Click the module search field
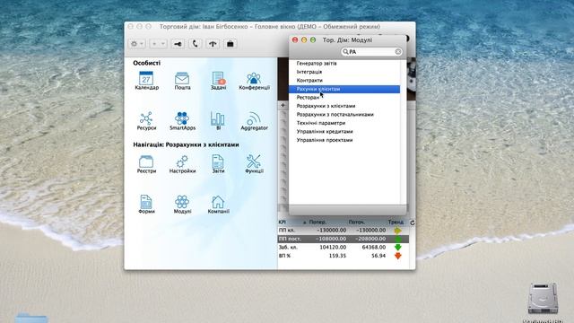Screen dimensions: 574x323 pos(370,52)
